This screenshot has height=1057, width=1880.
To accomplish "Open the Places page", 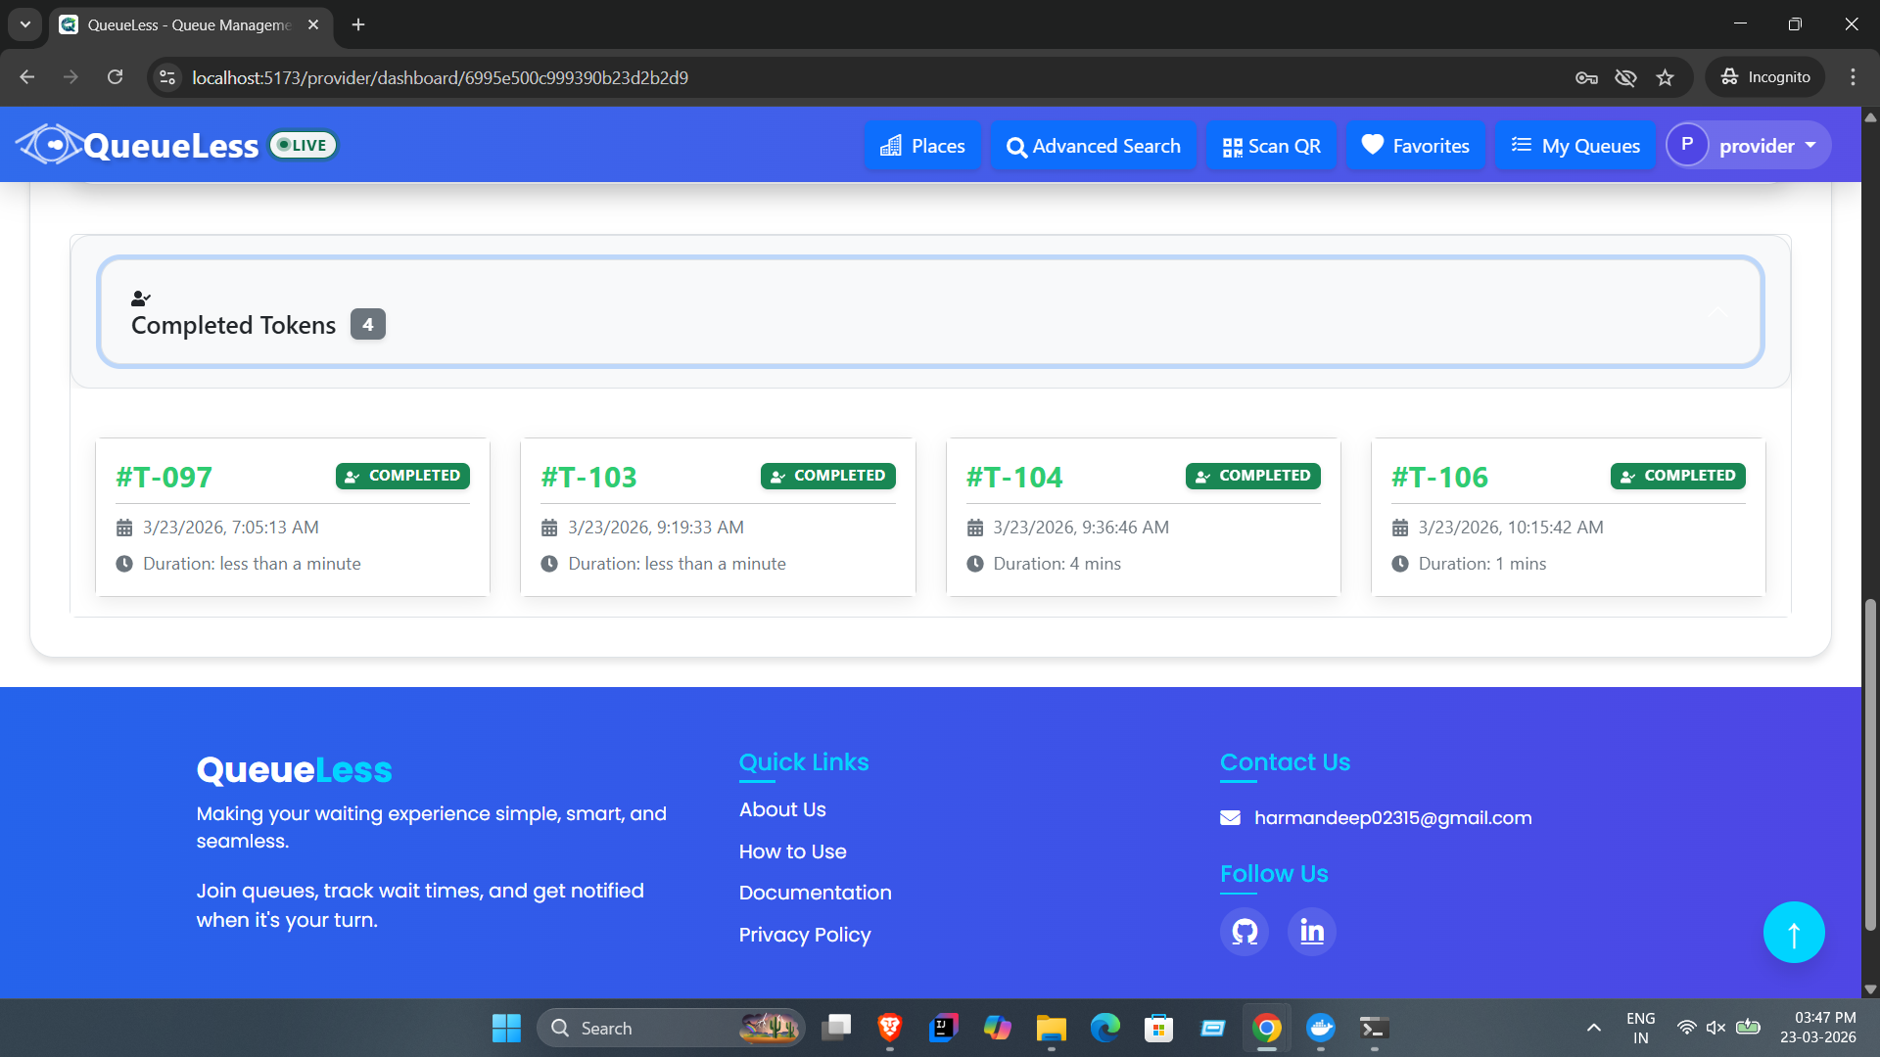I will 922,146.
